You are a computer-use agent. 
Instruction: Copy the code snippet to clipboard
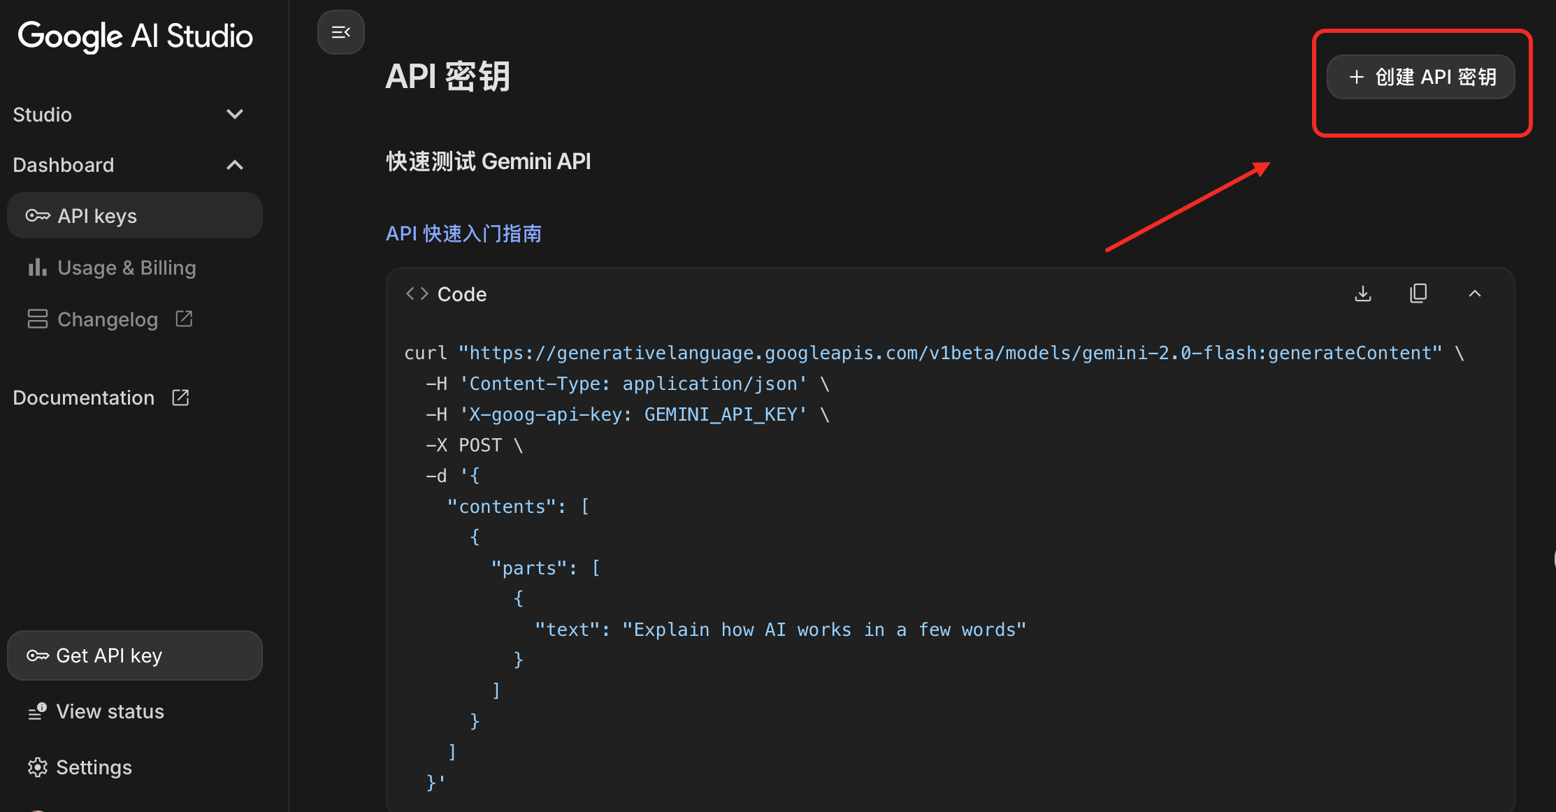[x=1418, y=293]
